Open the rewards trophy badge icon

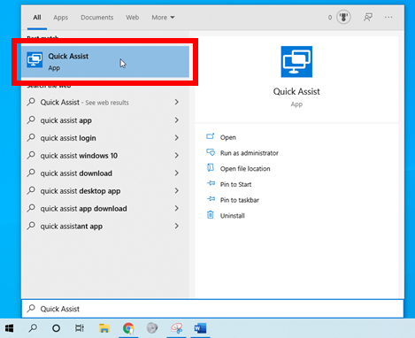tap(343, 17)
